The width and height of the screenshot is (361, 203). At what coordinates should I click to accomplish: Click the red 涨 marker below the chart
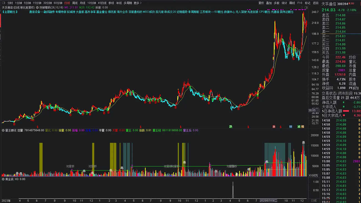pyautogui.click(x=274, y=127)
